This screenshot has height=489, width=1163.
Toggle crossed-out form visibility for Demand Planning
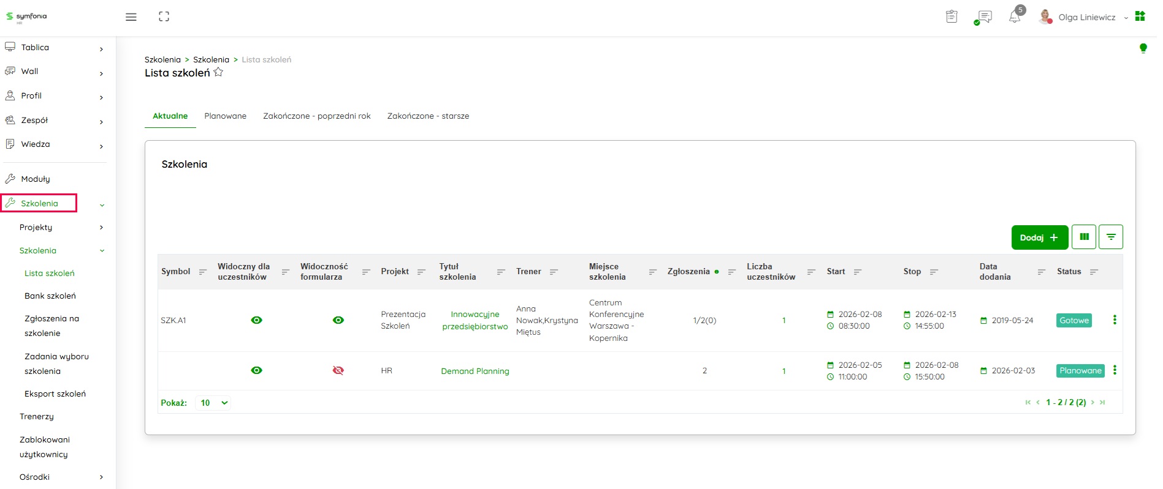[338, 370]
